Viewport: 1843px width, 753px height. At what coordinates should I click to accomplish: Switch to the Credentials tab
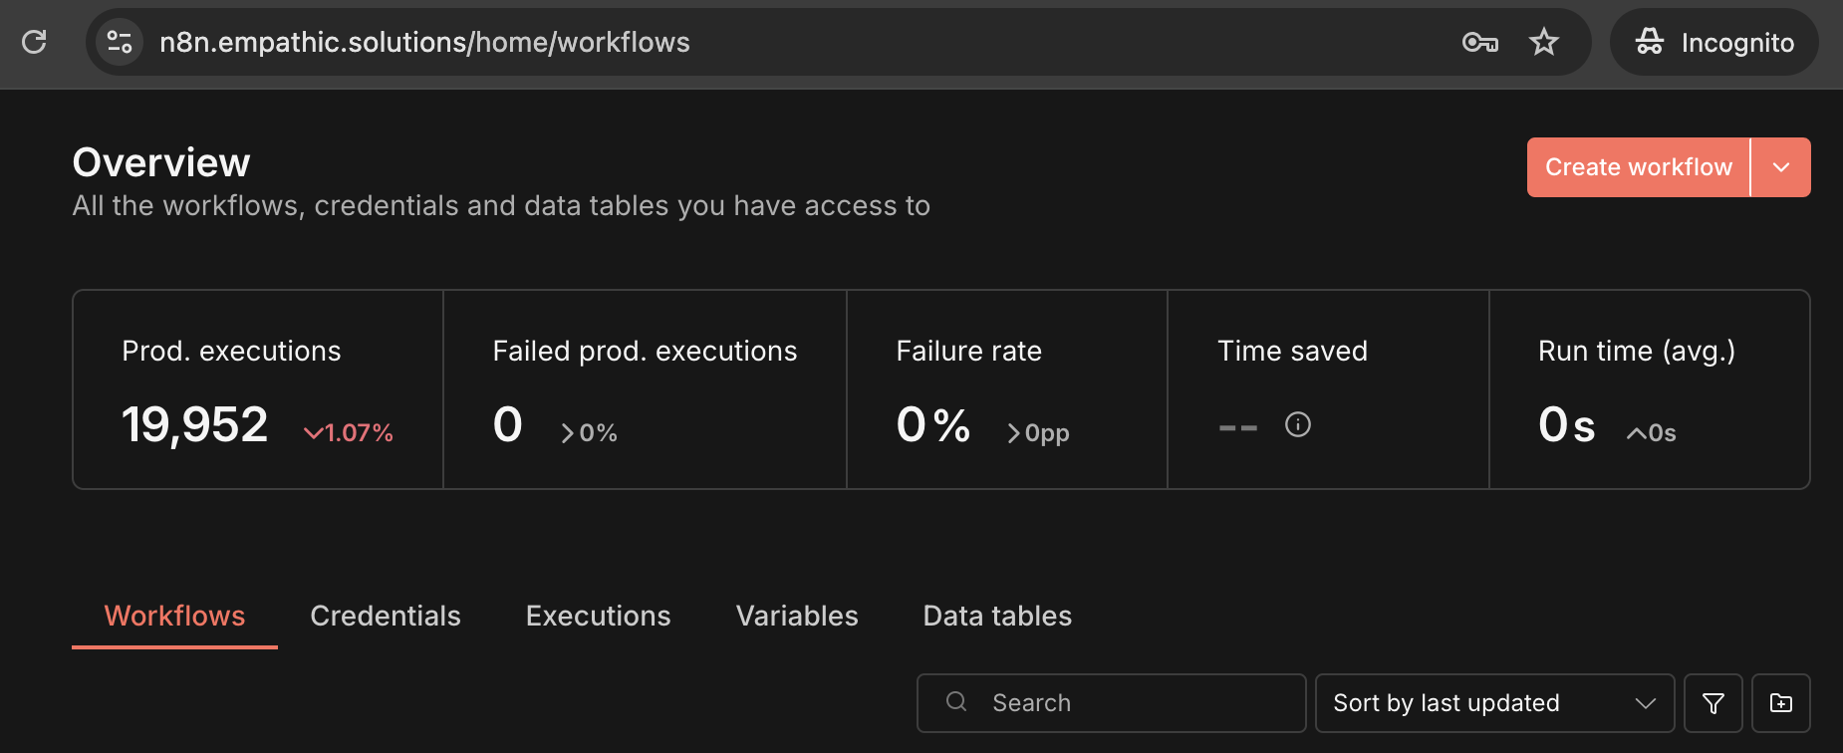click(386, 616)
